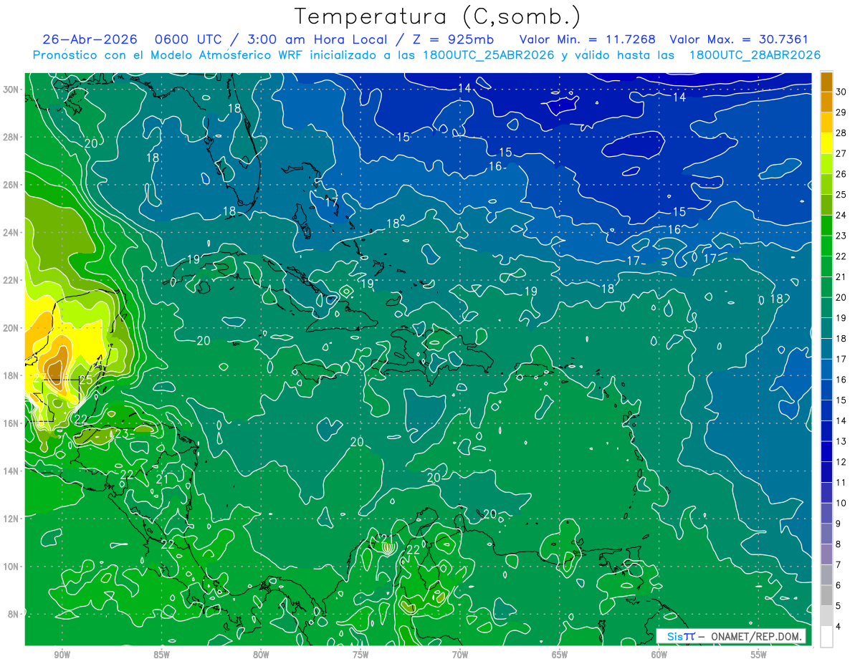Click the orange 30 degree legend swatch
Screen dimensions: 860x664
point(826,82)
